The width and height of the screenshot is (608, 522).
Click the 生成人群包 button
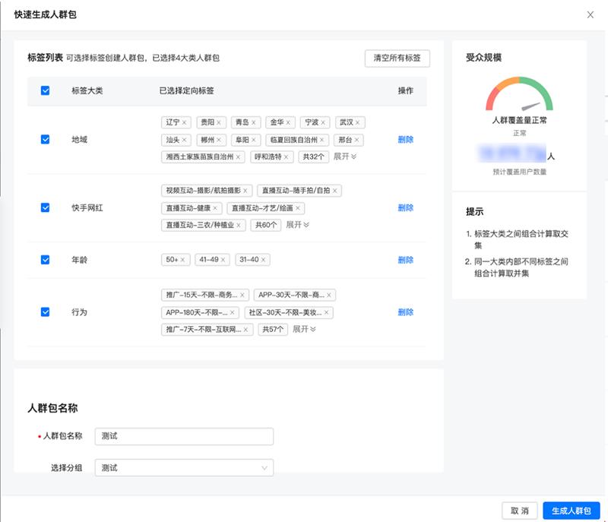pos(571,511)
